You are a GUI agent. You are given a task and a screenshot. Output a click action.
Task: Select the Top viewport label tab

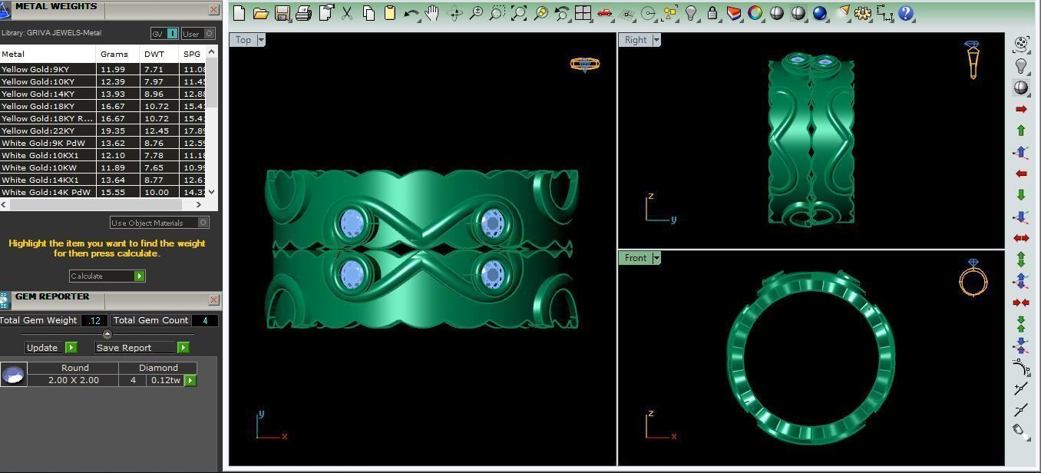coord(243,40)
